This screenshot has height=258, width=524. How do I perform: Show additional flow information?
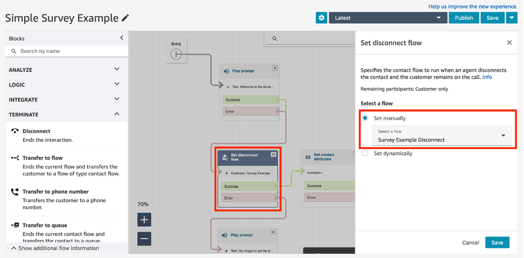[55, 248]
